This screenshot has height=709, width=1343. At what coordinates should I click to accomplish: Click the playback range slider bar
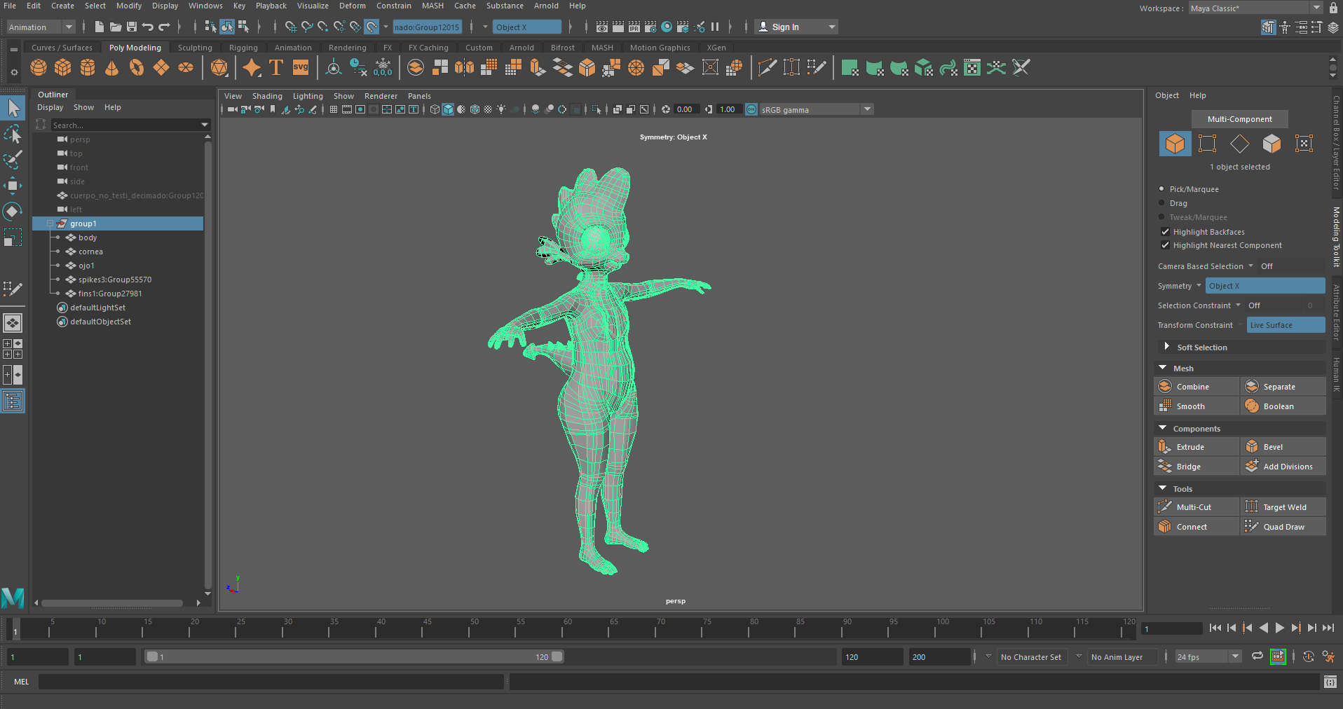point(354,657)
